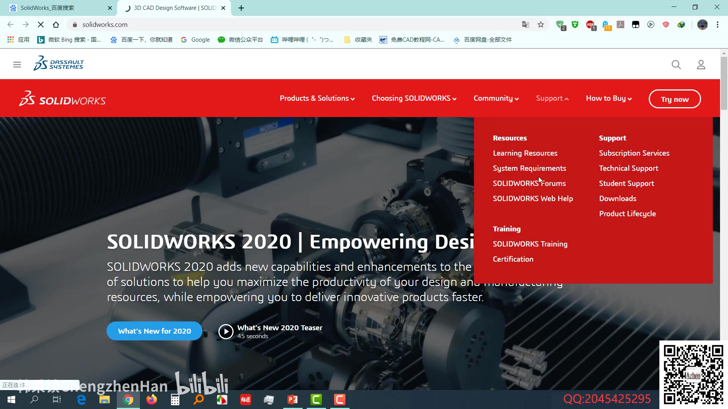Close the SolidWorks Baidu search tab
The image size is (728, 409).
pos(110,8)
